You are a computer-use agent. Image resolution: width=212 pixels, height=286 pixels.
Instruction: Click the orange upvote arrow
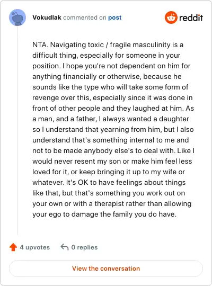coord(13,247)
